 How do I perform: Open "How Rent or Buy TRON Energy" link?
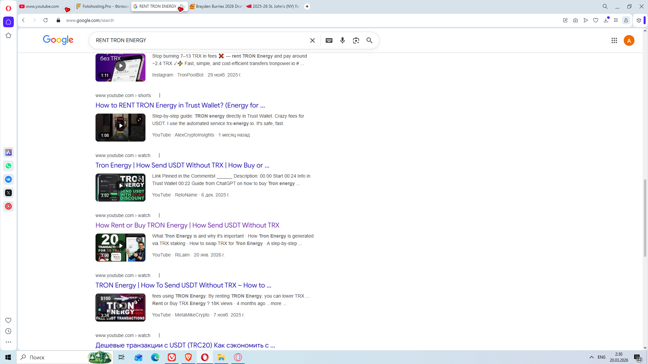click(187, 225)
